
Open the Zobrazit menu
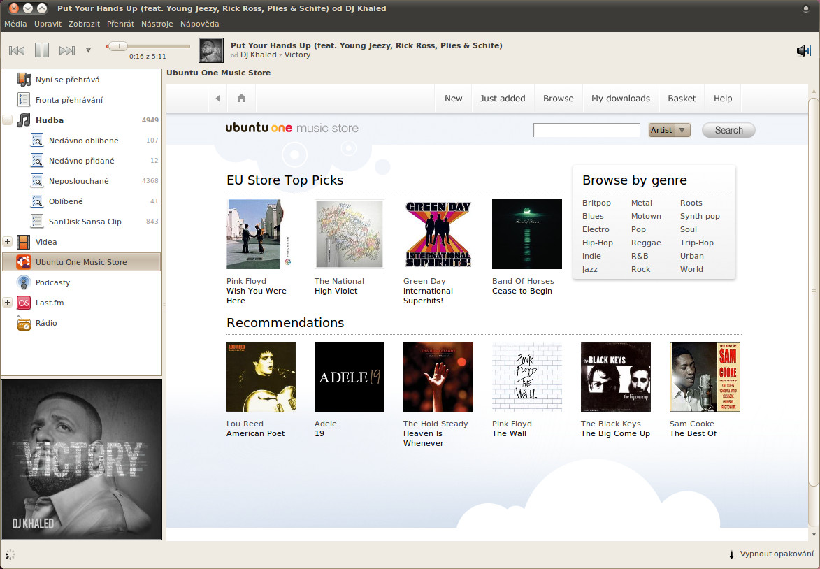point(84,24)
